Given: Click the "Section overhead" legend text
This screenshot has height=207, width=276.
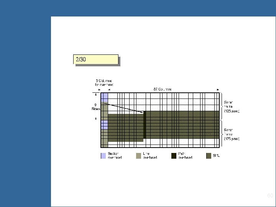Looking at the screenshot, I should coord(115,156).
